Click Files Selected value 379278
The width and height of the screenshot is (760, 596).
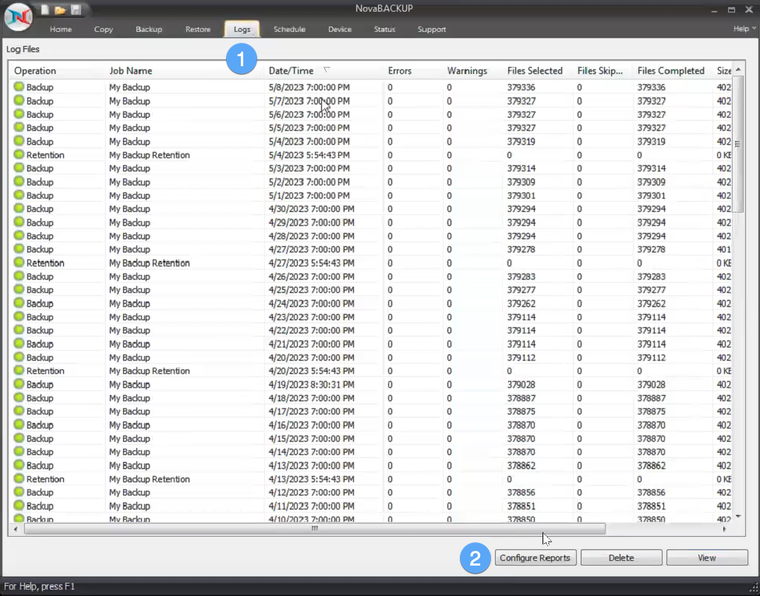(521, 249)
